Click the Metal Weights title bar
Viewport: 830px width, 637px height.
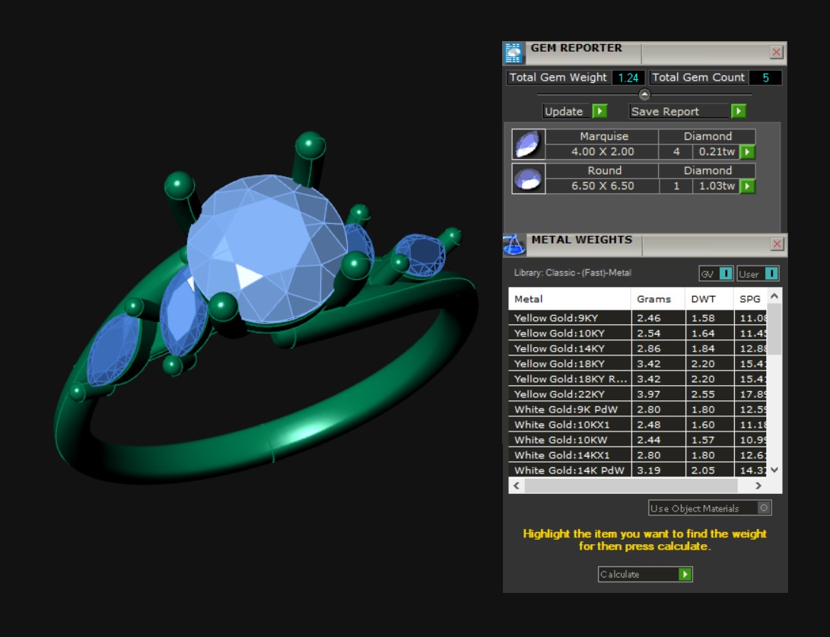pyautogui.click(x=644, y=245)
